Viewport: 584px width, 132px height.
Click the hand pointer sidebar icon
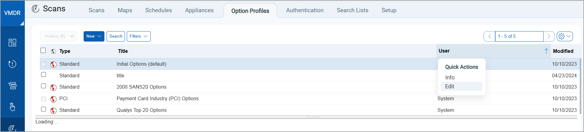(12, 107)
